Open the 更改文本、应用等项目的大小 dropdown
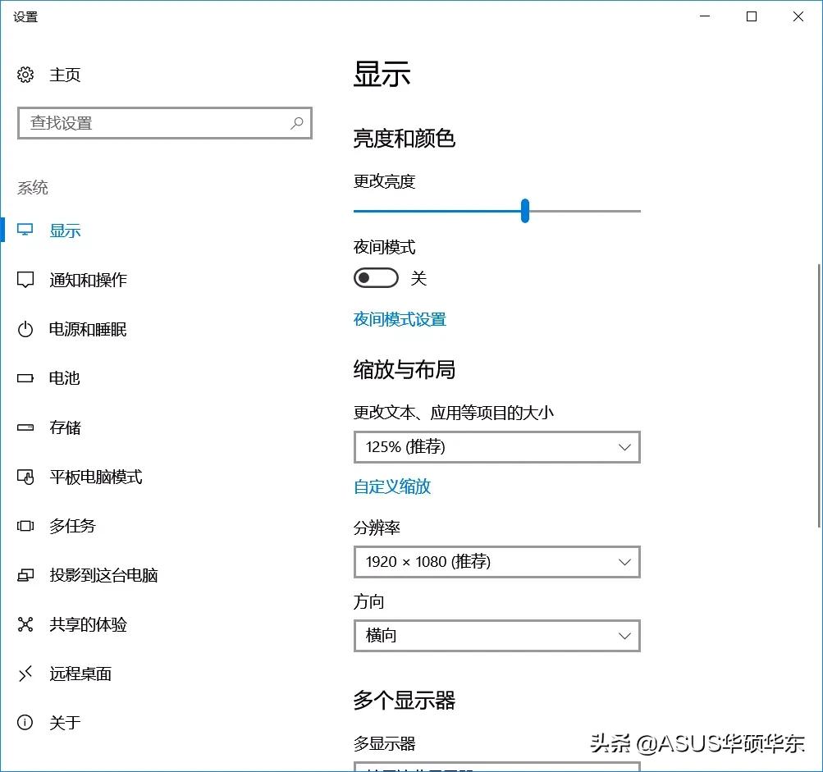 pyautogui.click(x=496, y=447)
